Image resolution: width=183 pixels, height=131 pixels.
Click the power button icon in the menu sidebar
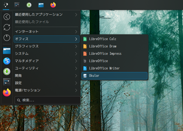[7, 38]
